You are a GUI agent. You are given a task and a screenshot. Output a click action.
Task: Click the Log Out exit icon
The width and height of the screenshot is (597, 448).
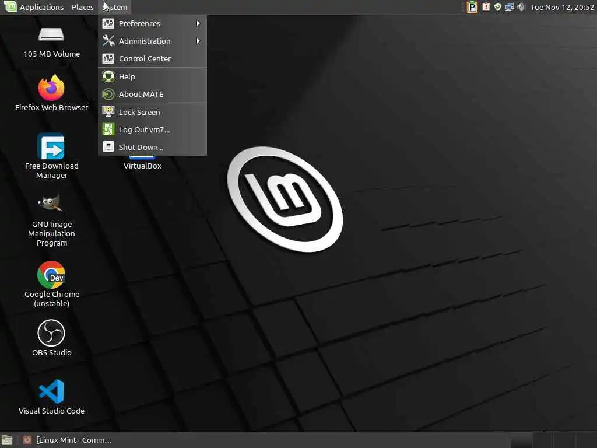(x=108, y=129)
